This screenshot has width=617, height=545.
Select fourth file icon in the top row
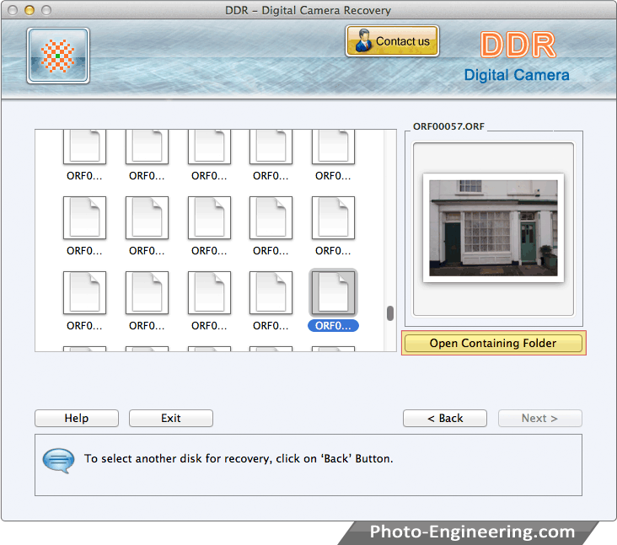(x=271, y=147)
